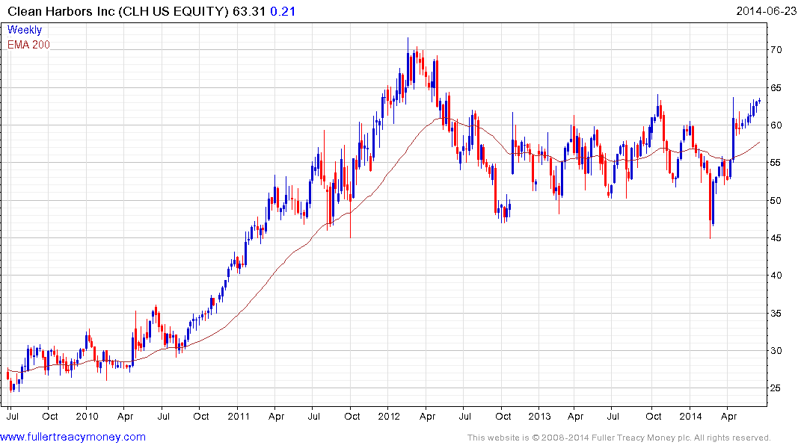
Task: Click the 40 price axis label
Action: [776, 276]
